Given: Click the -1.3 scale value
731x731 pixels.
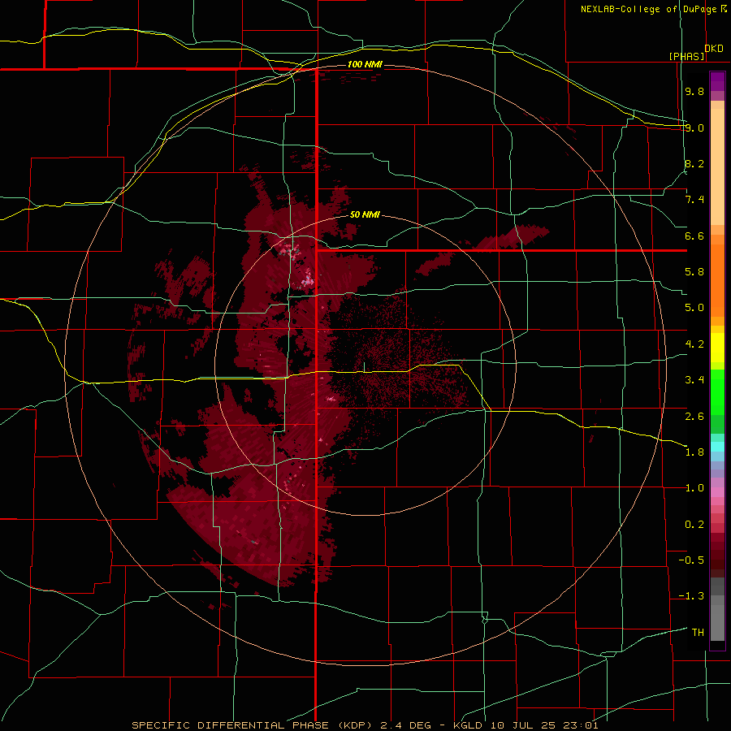Looking at the screenshot, I should [691, 596].
